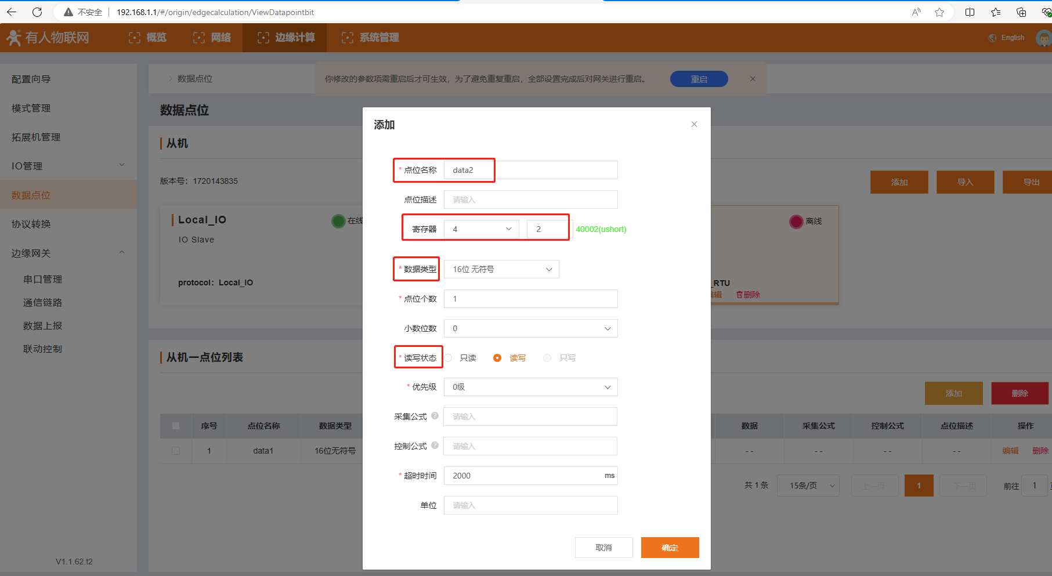
Task: Open the read aloud icon in address bar
Action: (916, 12)
